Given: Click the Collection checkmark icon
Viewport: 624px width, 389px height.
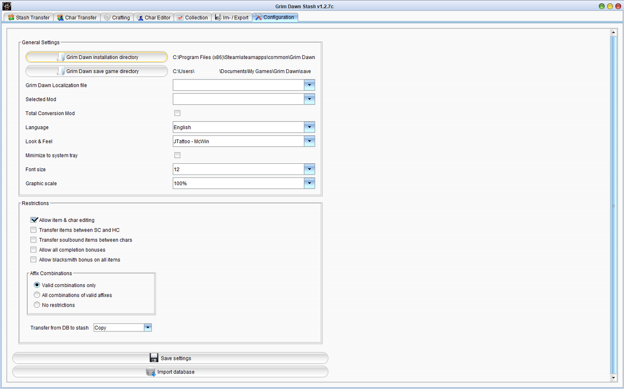Looking at the screenshot, I should (179, 17).
